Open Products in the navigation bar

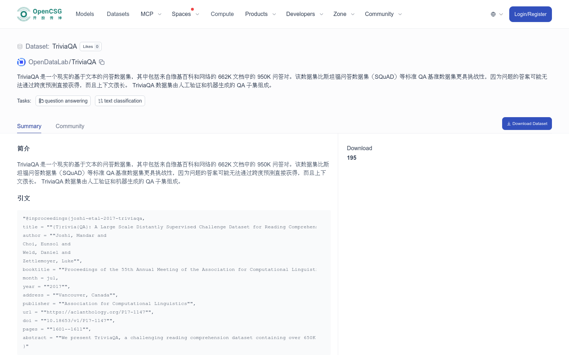[x=256, y=14]
